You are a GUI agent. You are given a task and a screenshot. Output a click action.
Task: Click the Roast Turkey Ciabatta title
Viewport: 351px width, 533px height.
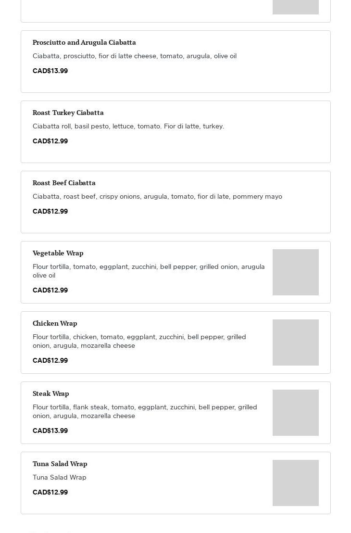[68, 113]
